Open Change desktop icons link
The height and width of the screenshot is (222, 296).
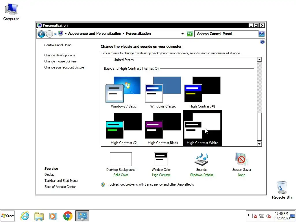pyautogui.click(x=60, y=55)
